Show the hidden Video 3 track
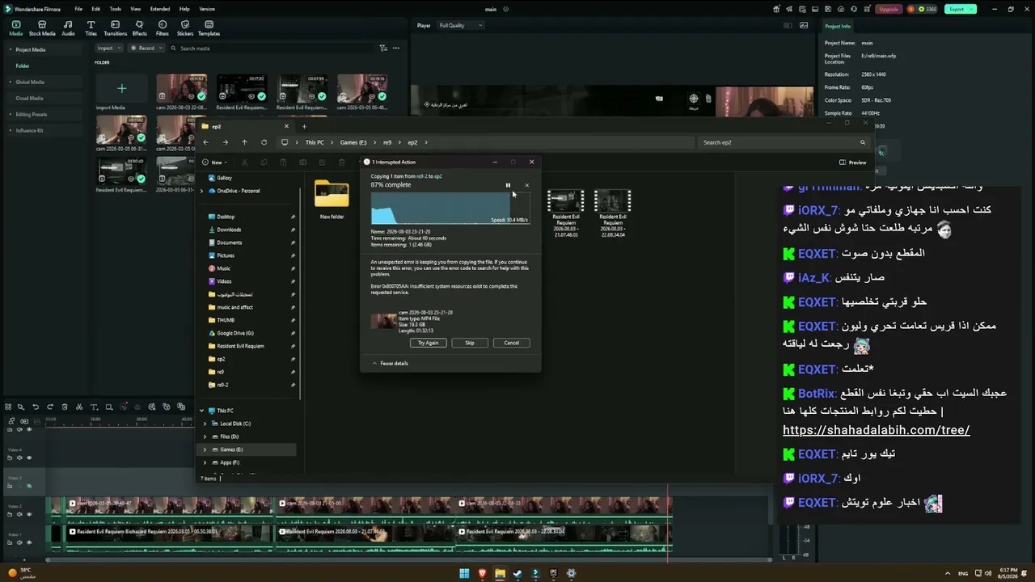1035x582 pixels. click(x=29, y=486)
